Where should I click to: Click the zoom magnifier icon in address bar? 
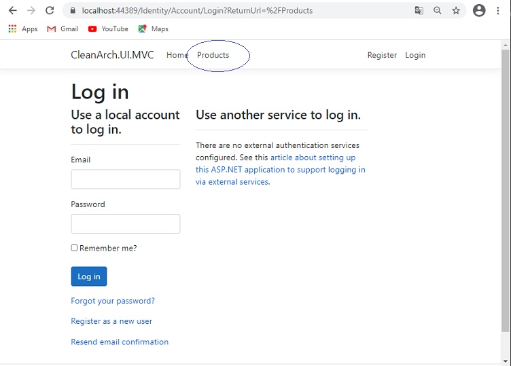[x=438, y=10]
